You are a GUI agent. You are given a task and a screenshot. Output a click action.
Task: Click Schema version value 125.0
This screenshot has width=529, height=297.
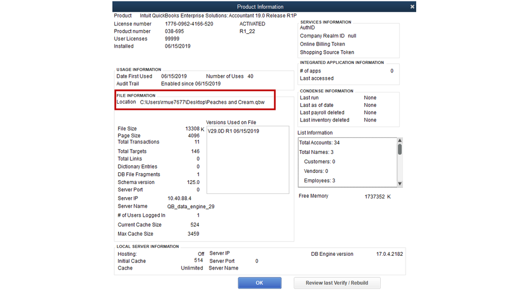[193, 182]
